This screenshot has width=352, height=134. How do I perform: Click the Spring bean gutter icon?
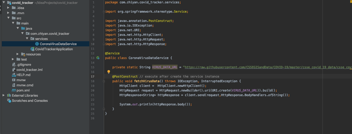[98, 58]
